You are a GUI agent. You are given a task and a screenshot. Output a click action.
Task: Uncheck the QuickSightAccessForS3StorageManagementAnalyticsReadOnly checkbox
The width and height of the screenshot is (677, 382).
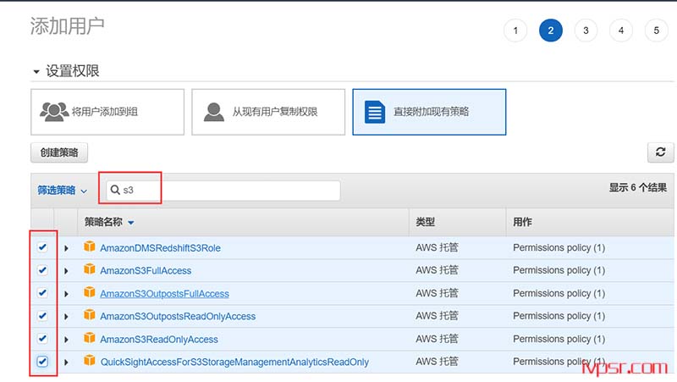click(x=42, y=362)
